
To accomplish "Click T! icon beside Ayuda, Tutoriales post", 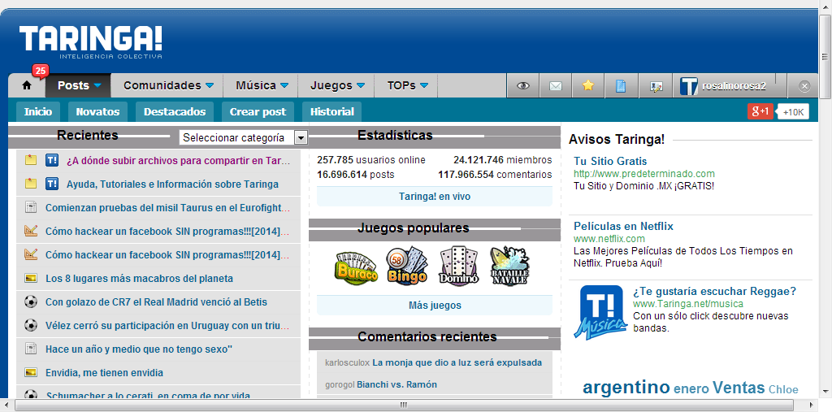I will [52, 184].
